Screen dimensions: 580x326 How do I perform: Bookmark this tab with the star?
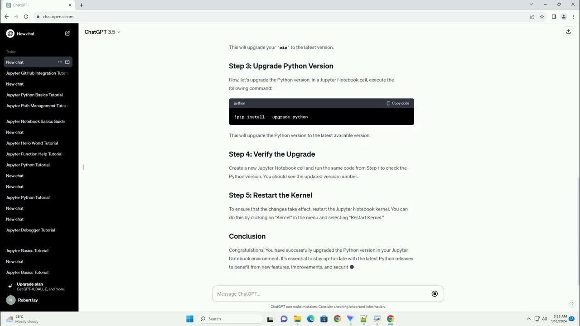(x=542, y=17)
